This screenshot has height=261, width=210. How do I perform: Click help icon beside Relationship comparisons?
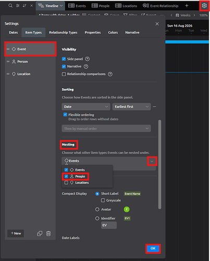(x=110, y=74)
